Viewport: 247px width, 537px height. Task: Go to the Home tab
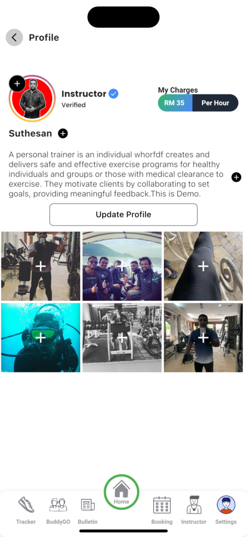pos(121,492)
